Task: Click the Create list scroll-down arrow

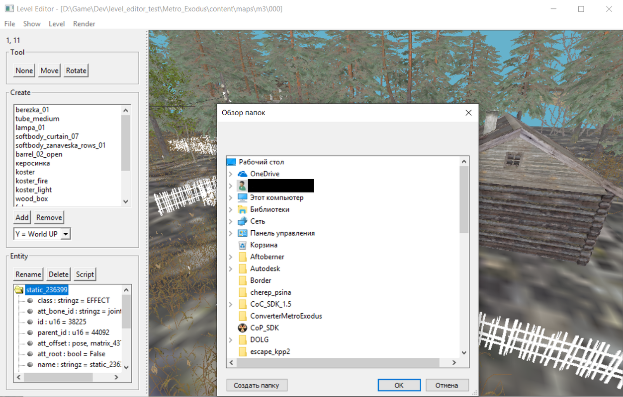Action: 126,201
